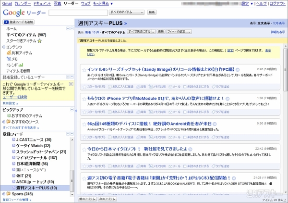The image size is (288, 203).
Task: Open the 設定 dropdown at top right
Action: pos(247,3)
